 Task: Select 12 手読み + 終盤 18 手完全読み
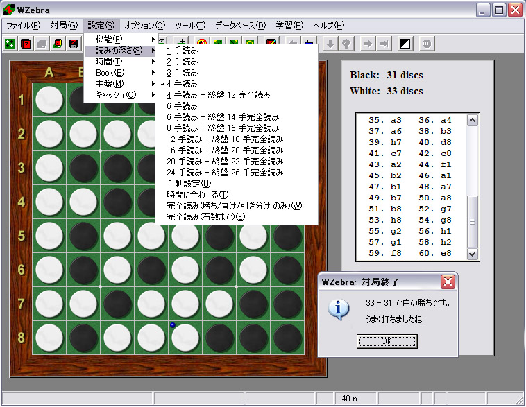tap(237, 139)
